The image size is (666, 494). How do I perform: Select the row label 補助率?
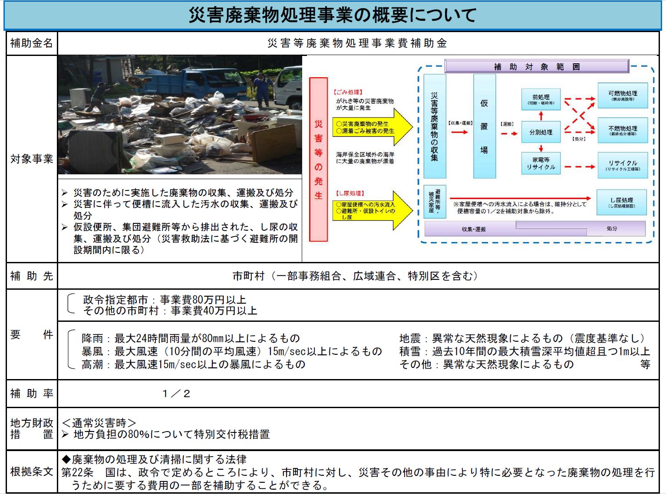31,393
